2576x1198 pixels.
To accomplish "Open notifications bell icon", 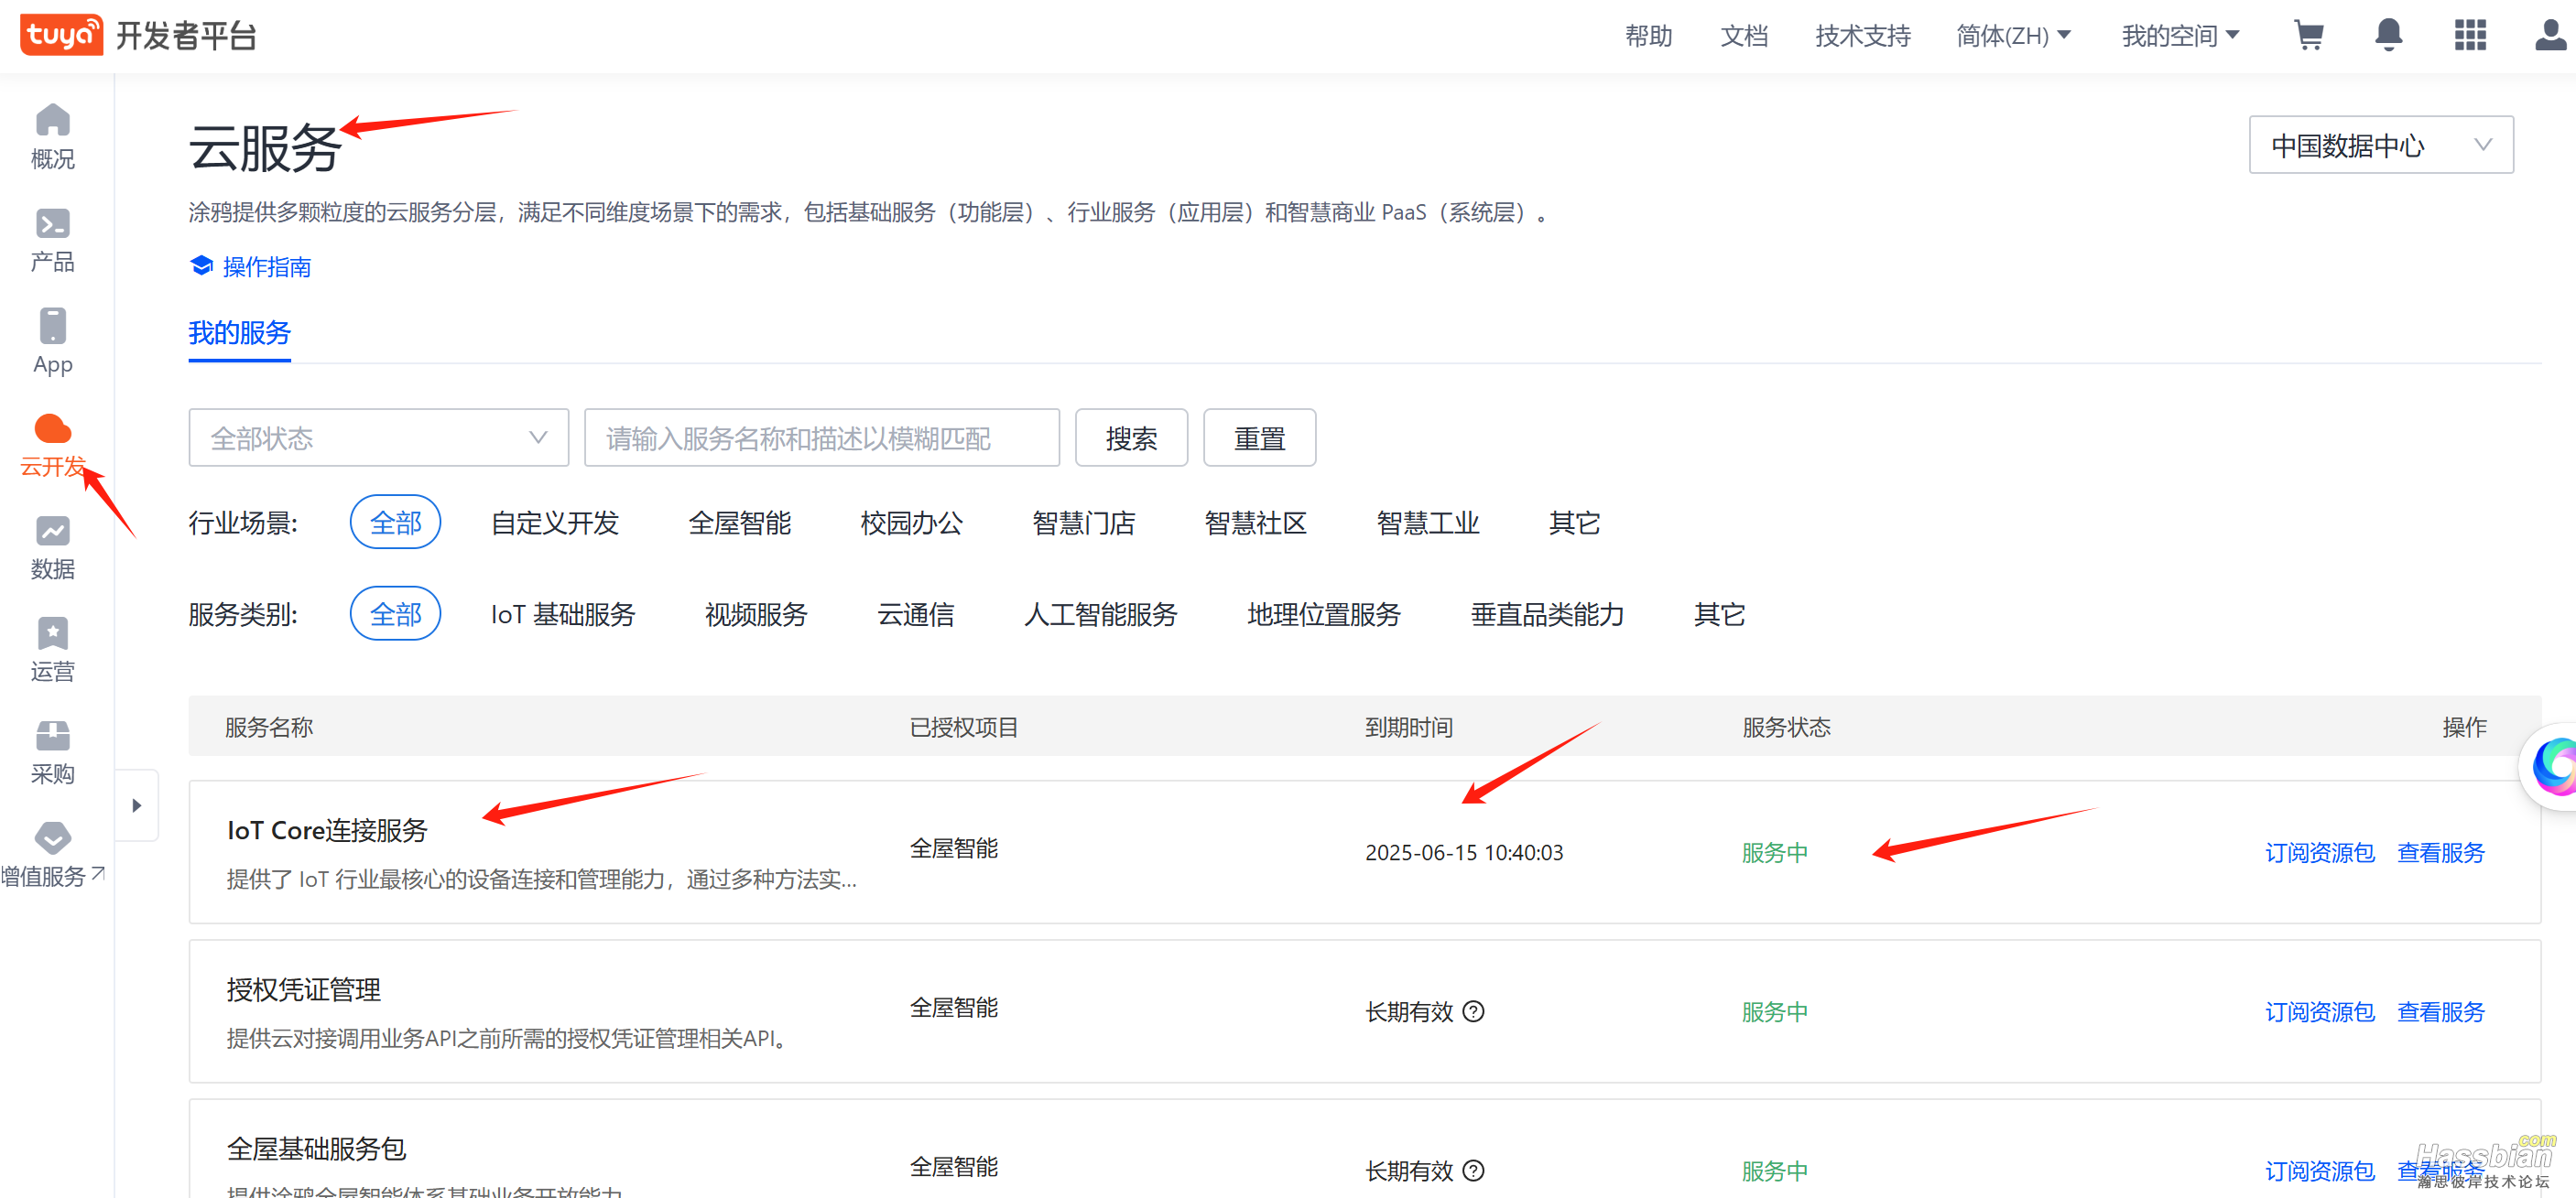I will click(x=2388, y=35).
